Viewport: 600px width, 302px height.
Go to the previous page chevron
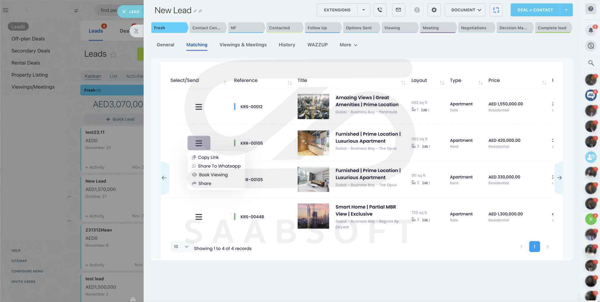(x=521, y=247)
